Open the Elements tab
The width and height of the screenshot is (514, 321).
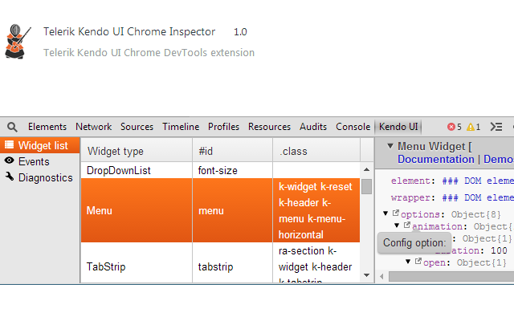[x=47, y=127]
